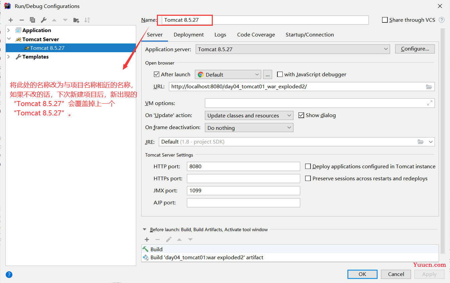Click the URL input field
Image resolution: width=450 pixels, height=283 pixels.
(302, 87)
